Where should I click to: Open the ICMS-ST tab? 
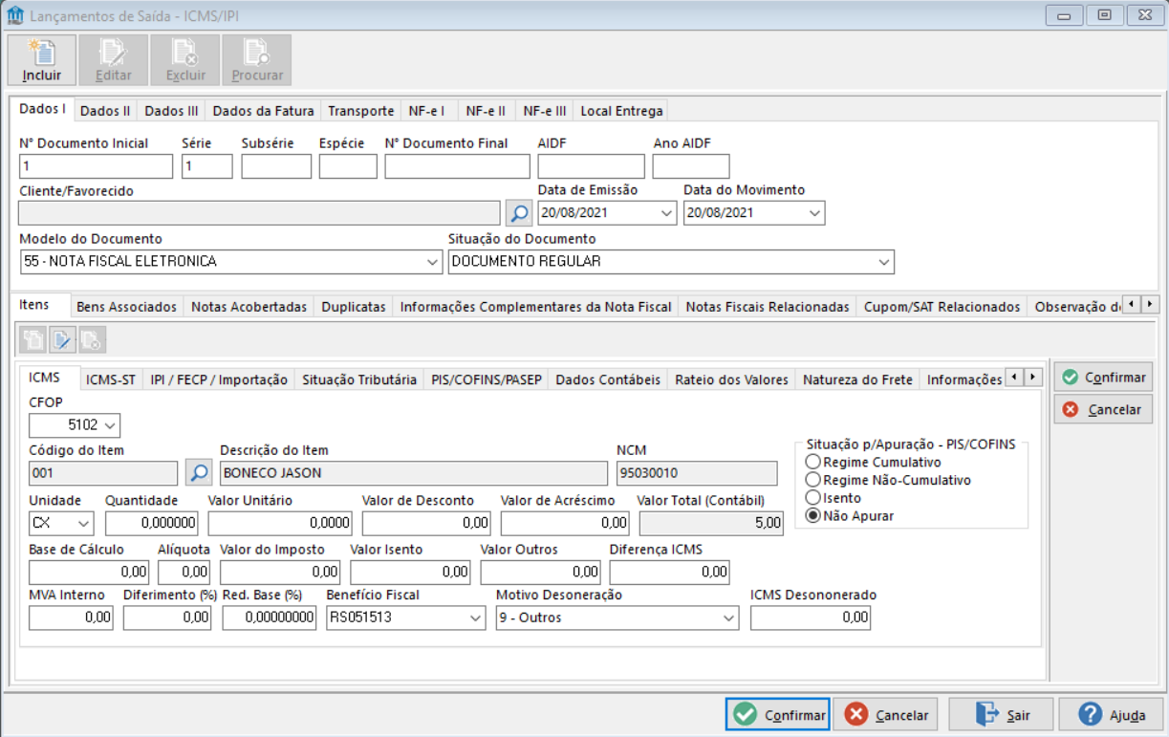[111, 379]
